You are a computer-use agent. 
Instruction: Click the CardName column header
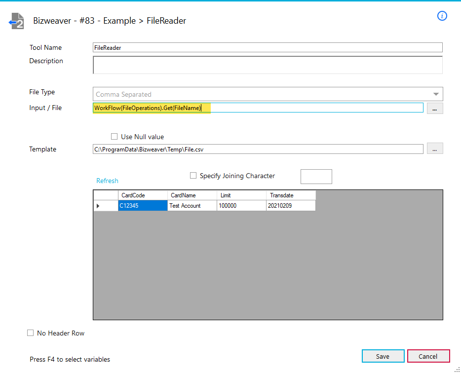192,195
